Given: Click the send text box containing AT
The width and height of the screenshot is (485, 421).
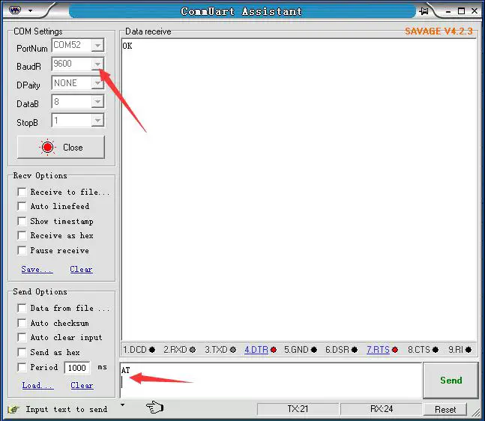Looking at the screenshot, I should click(271, 381).
